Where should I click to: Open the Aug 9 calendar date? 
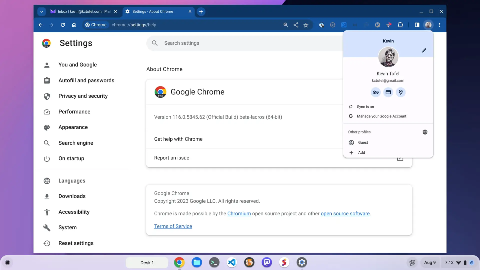click(x=430, y=262)
